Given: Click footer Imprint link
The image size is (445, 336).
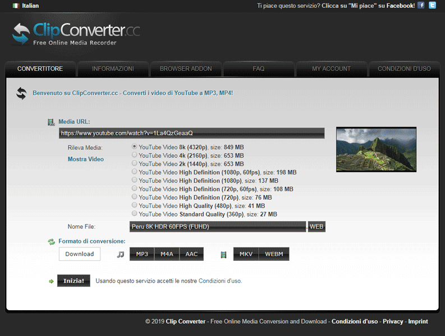Looking at the screenshot, I should click(x=418, y=321).
